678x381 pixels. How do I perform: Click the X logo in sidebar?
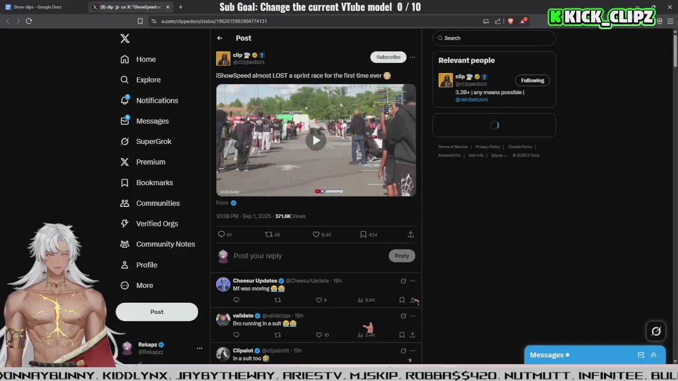(124, 38)
